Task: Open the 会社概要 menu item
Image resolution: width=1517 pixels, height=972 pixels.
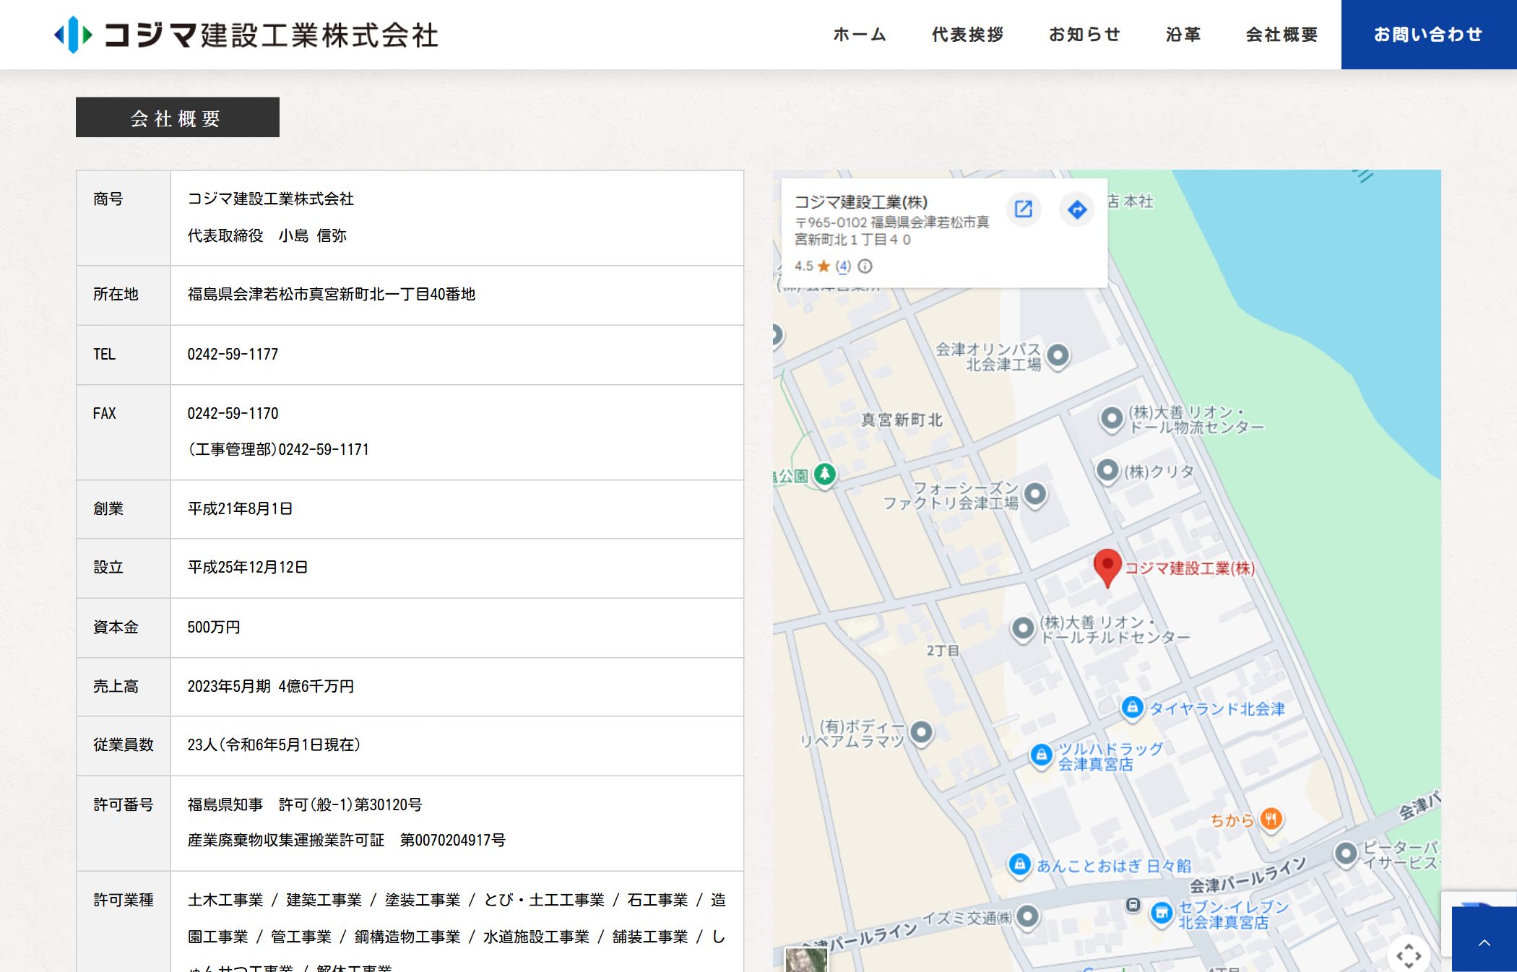Action: (1282, 35)
